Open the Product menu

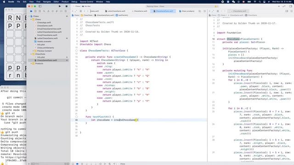(x=65, y=2)
